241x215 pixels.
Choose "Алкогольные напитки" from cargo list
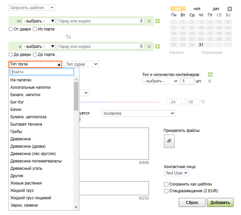point(30,87)
